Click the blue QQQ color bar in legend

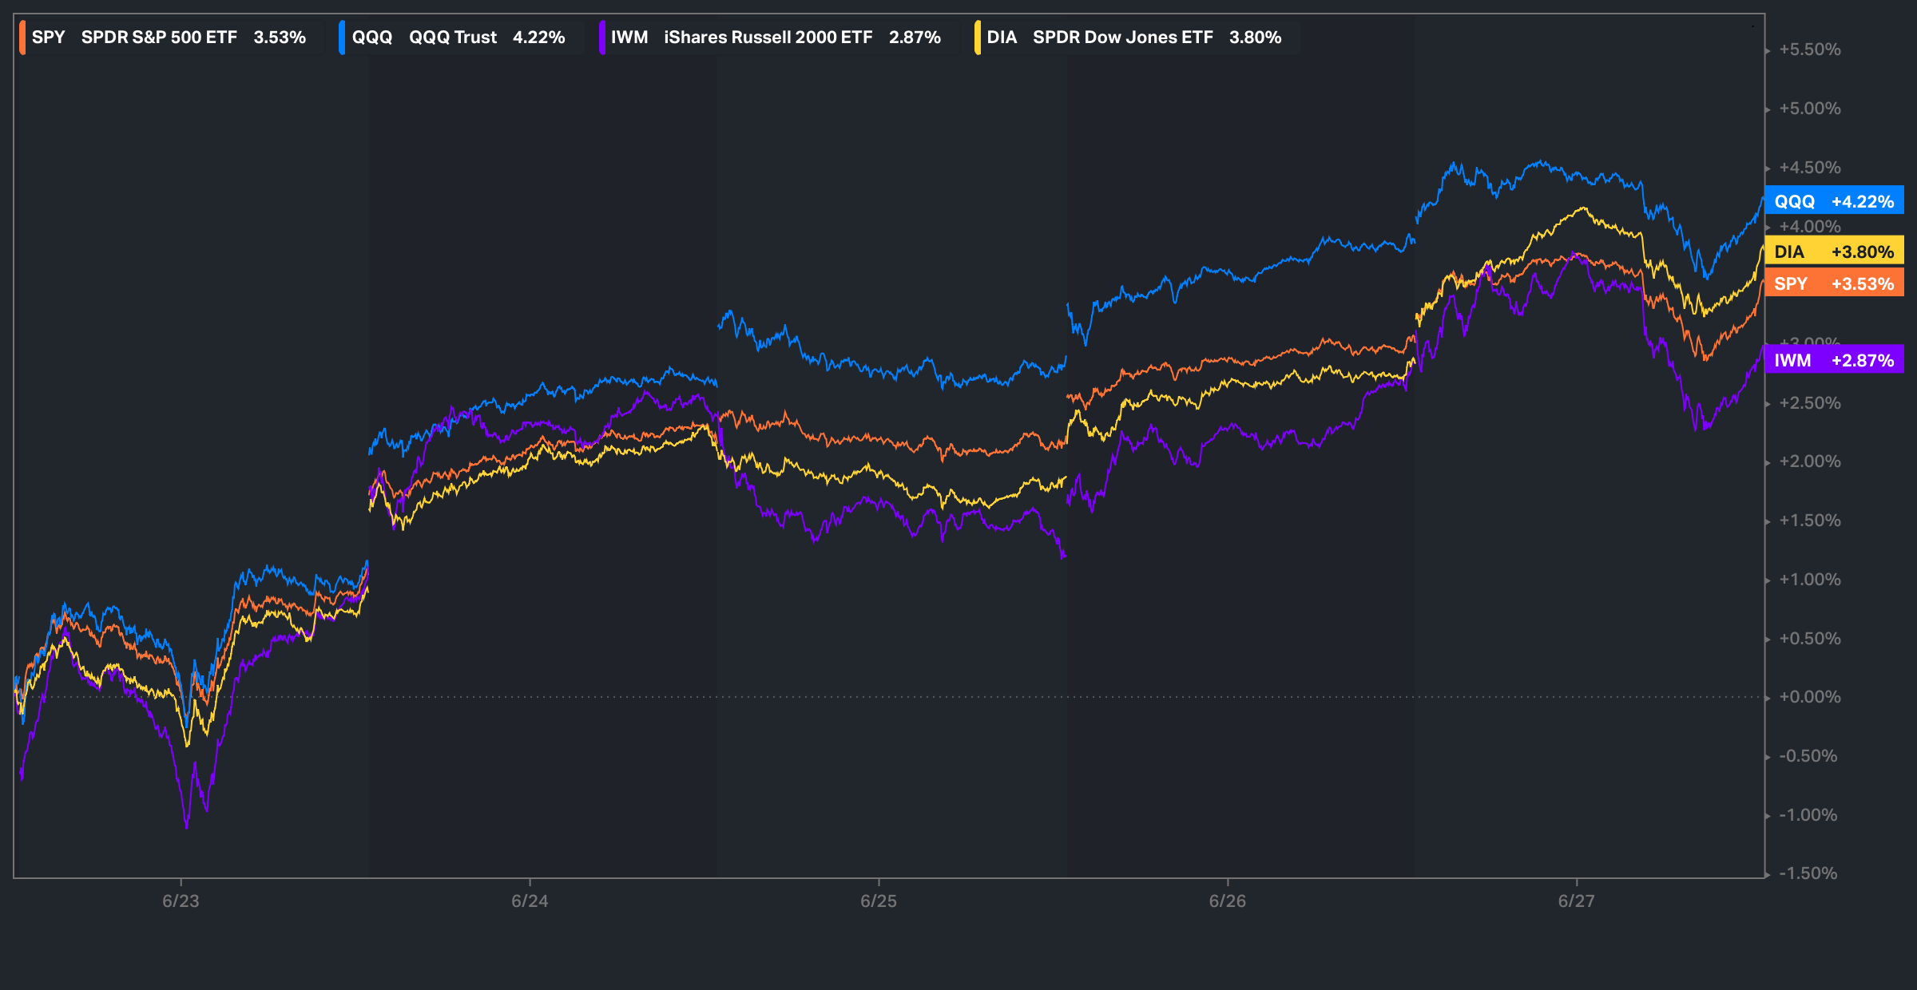(342, 38)
